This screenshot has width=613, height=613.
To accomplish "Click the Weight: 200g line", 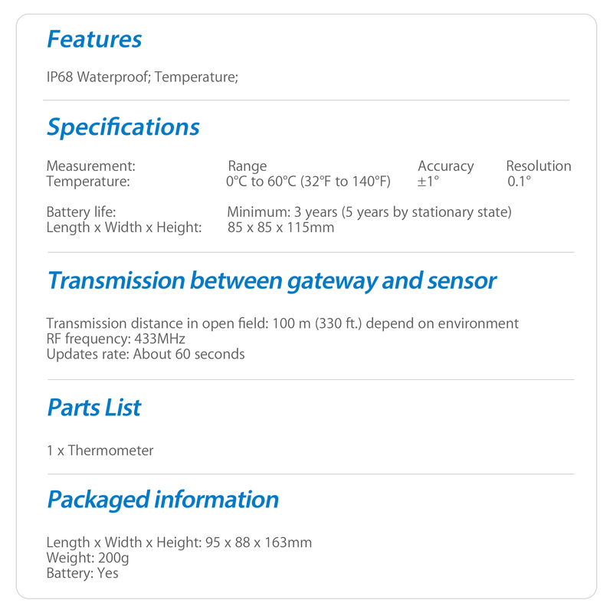I will (x=87, y=558).
